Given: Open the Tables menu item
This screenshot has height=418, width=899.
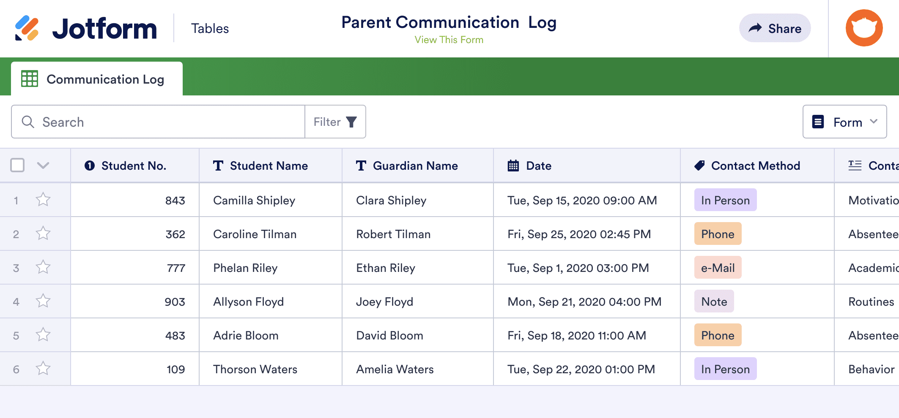Looking at the screenshot, I should coord(210,28).
